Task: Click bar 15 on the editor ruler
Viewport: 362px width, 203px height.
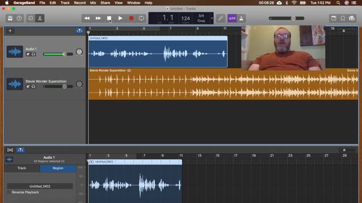Action: tap(217, 156)
